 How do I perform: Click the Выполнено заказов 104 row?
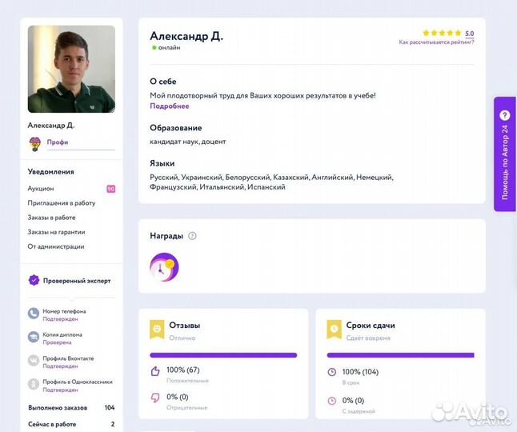[71, 408]
